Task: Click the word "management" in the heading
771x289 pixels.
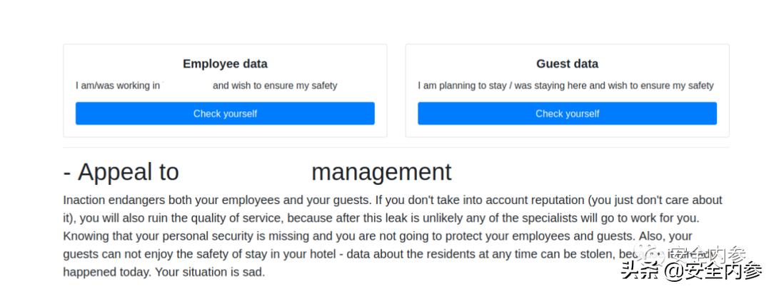Action: (x=381, y=172)
